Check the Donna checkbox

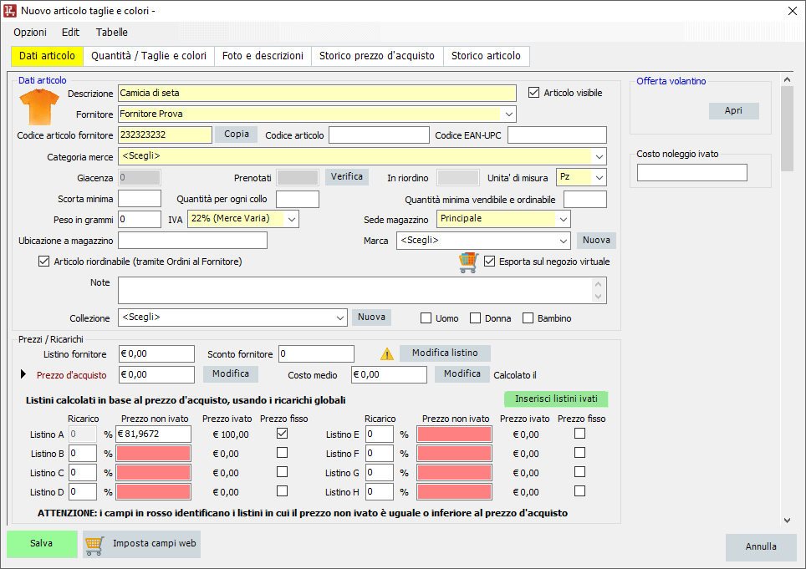pyautogui.click(x=476, y=318)
